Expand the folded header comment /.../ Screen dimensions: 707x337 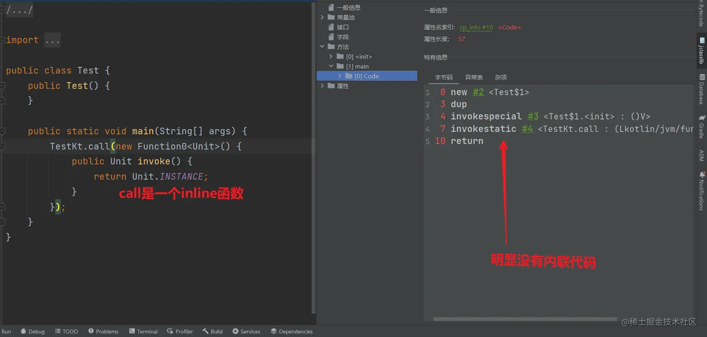[19, 10]
